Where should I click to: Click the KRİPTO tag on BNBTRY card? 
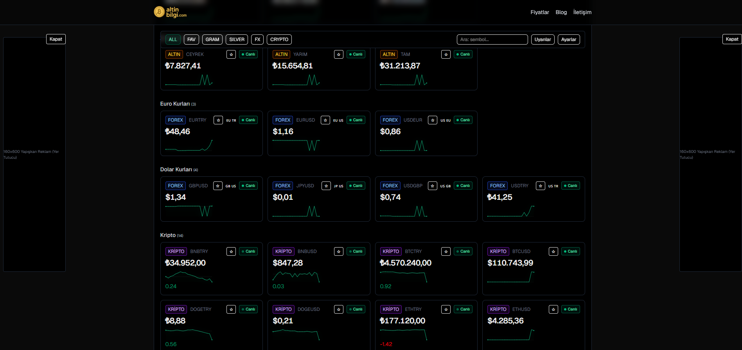point(176,251)
